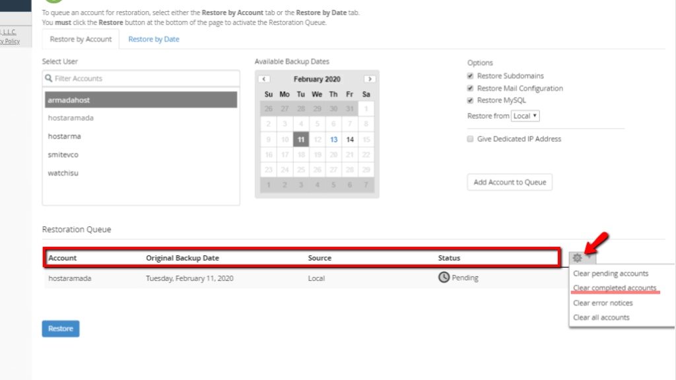Click the blue Restore button

tap(61, 329)
